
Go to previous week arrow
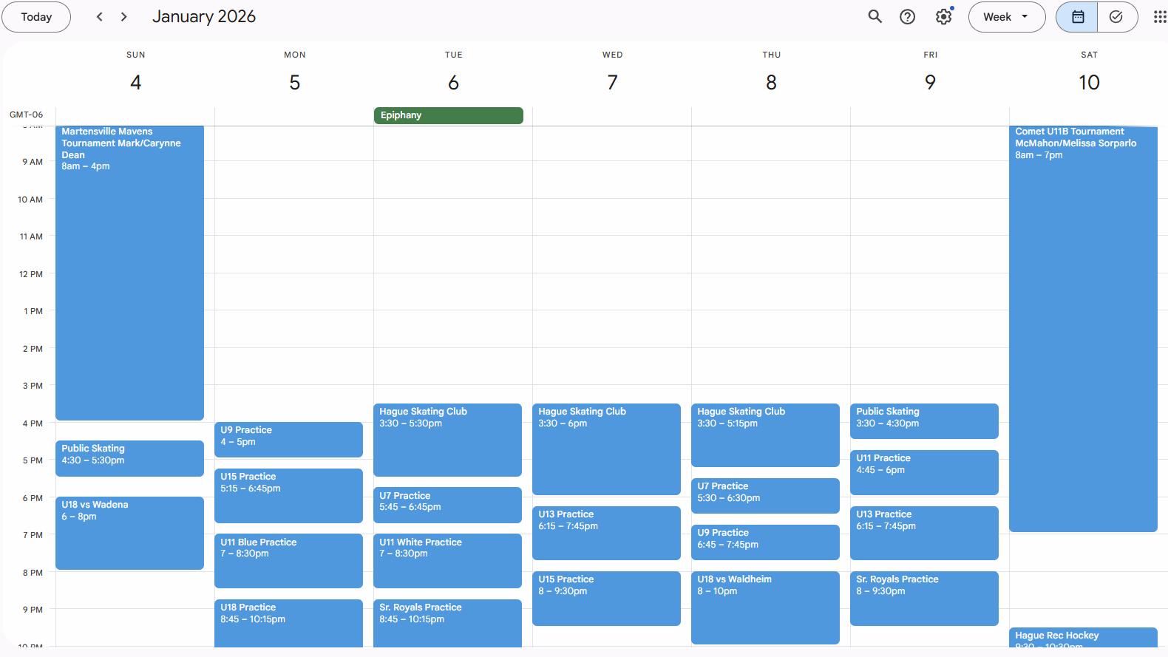[100, 17]
